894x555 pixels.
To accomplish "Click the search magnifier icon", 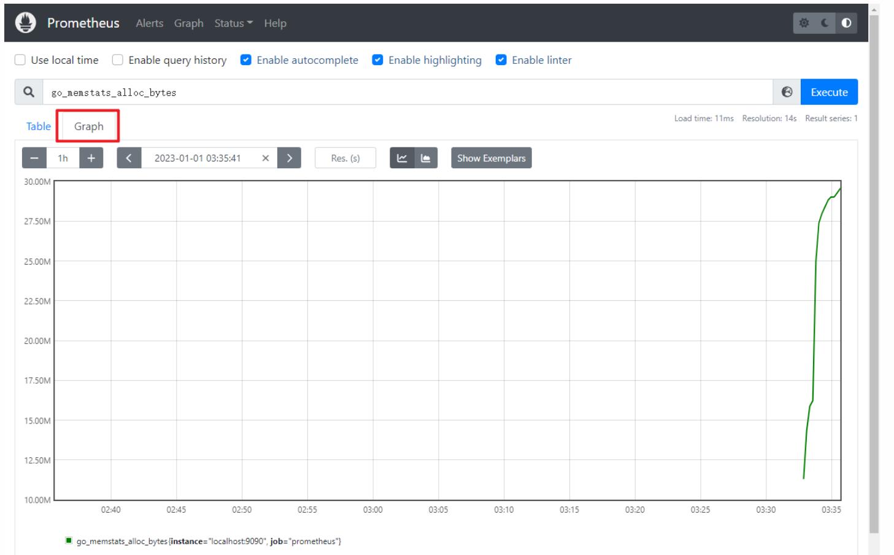I will pos(28,92).
